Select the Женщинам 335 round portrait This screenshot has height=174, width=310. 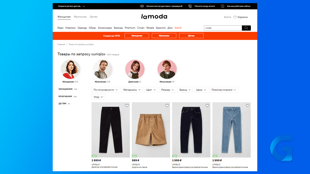coord(70,69)
